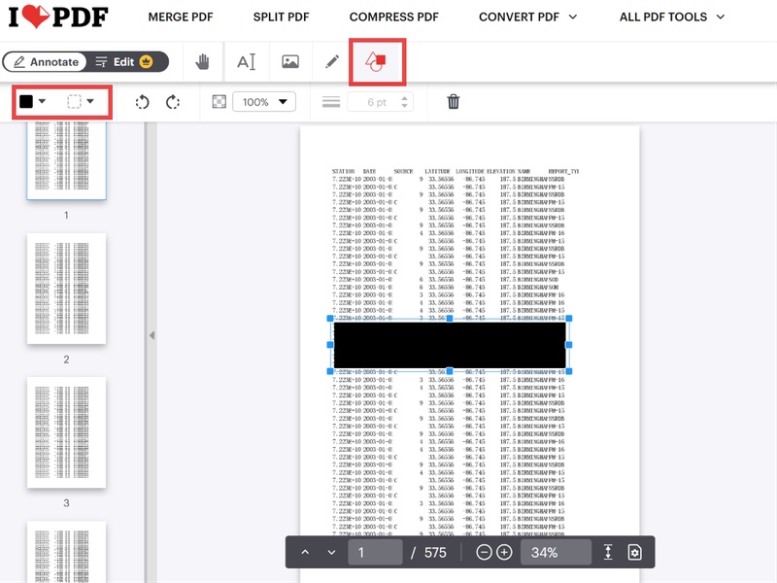This screenshot has width=777, height=583.
Task: Select the add text tool
Action: coord(247,62)
